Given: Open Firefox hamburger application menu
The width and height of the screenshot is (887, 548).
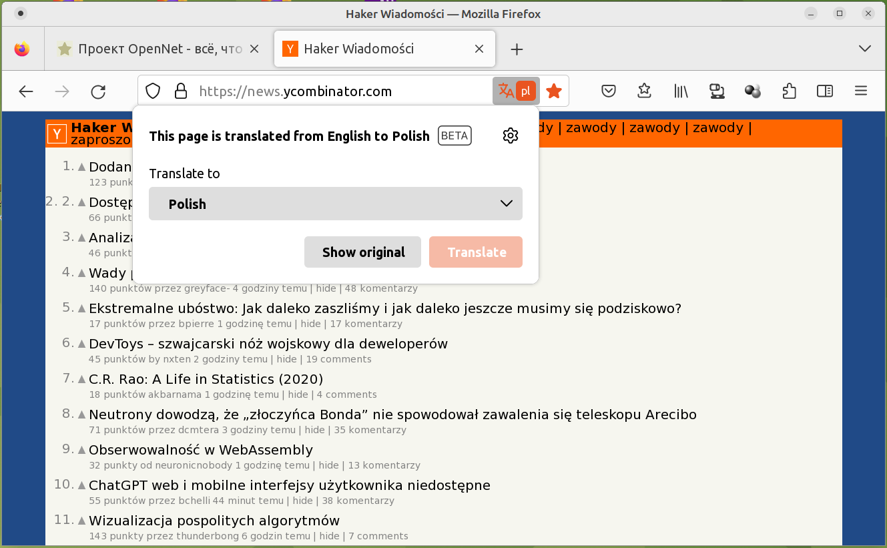Looking at the screenshot, I should pyautogui.click(x=861, y=91).
